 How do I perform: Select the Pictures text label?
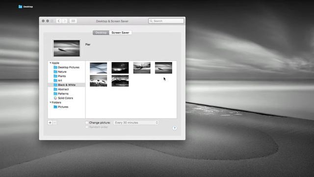[63, 107]
